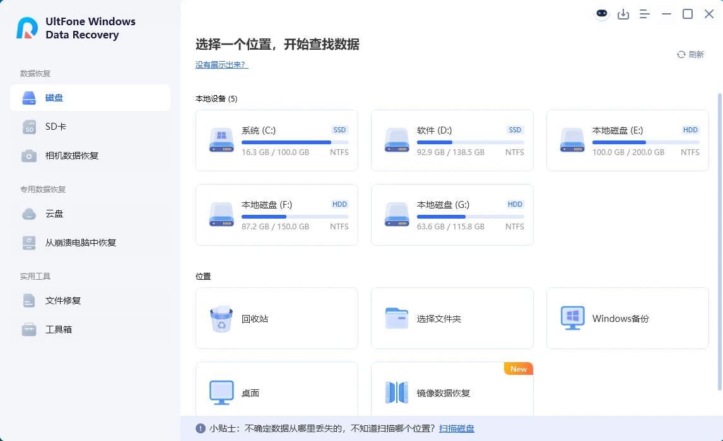Click the AI assistant robot icon
This screenshot has height=441, width=723.
(x=602, y=13)
